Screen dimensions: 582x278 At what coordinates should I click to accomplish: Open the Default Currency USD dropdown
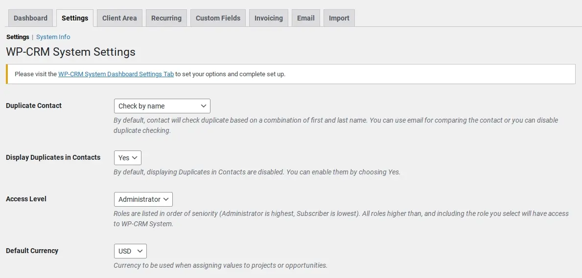[x=130, y=251]
